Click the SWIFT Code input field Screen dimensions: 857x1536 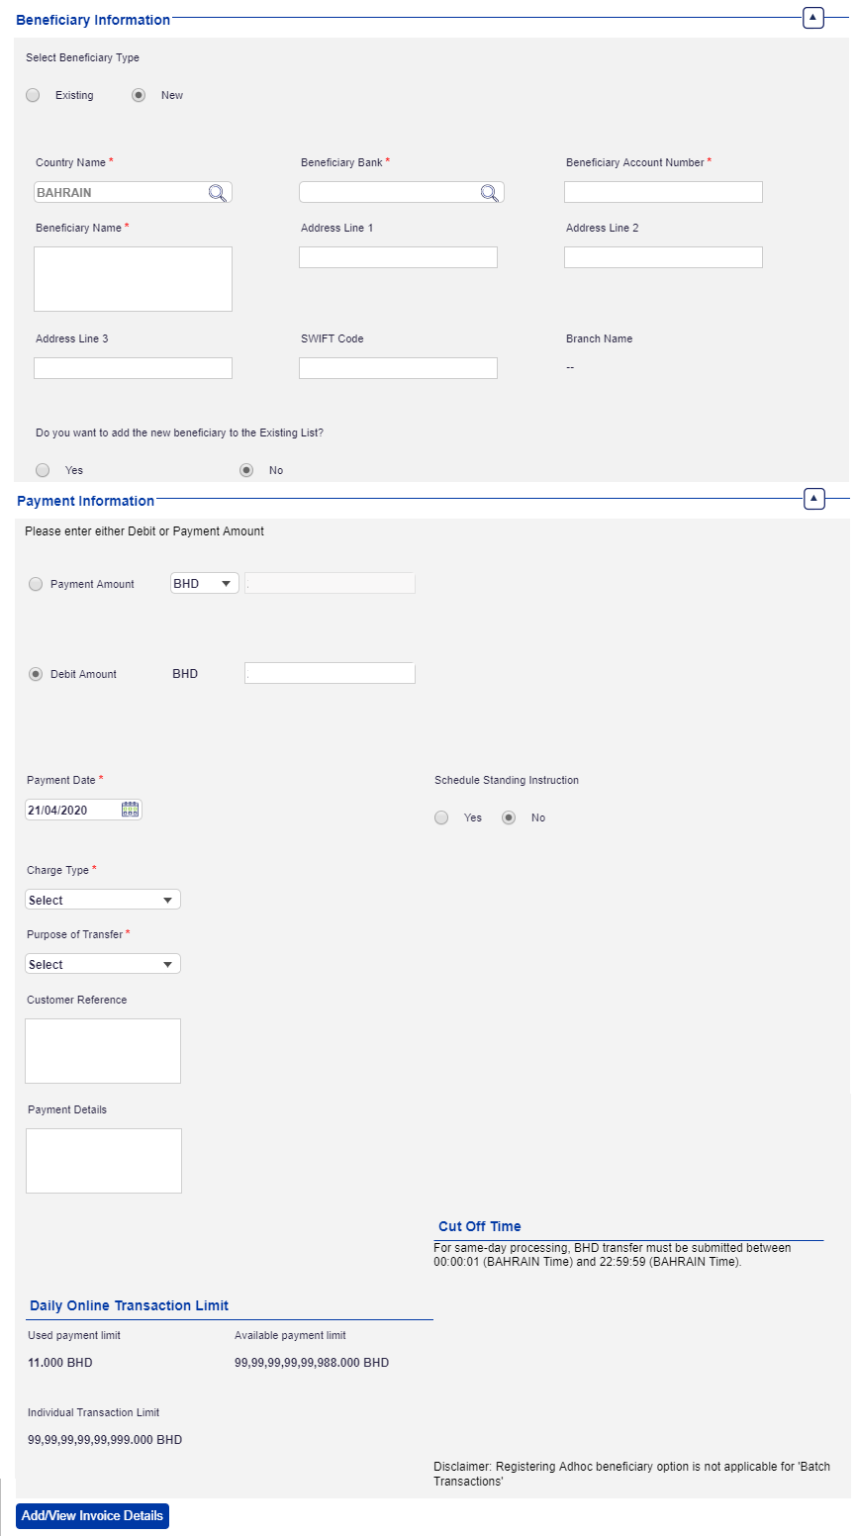coord(398,368)
